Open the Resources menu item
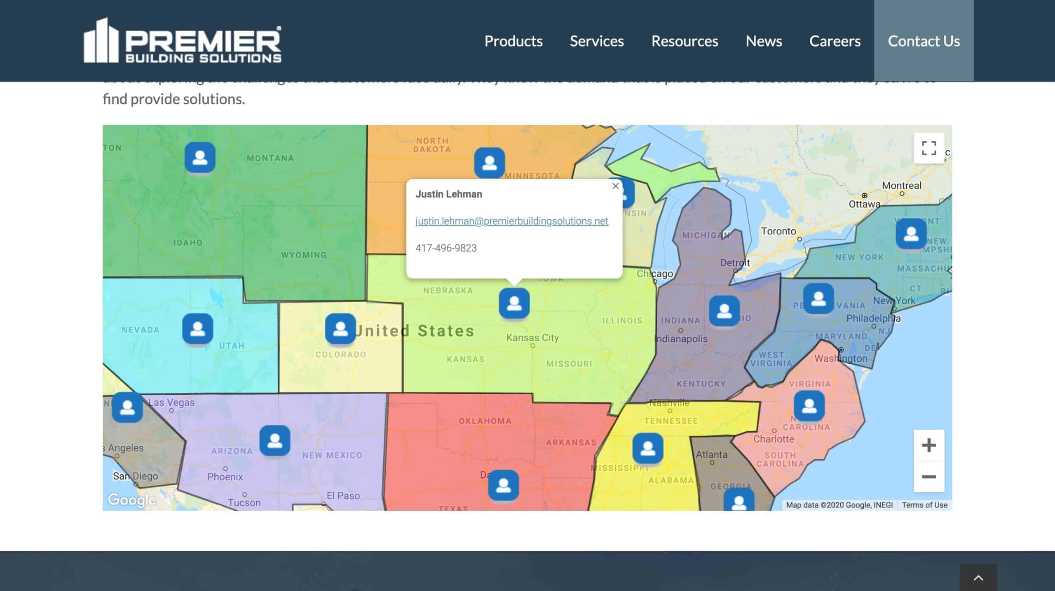 click(x=685, y=41)
